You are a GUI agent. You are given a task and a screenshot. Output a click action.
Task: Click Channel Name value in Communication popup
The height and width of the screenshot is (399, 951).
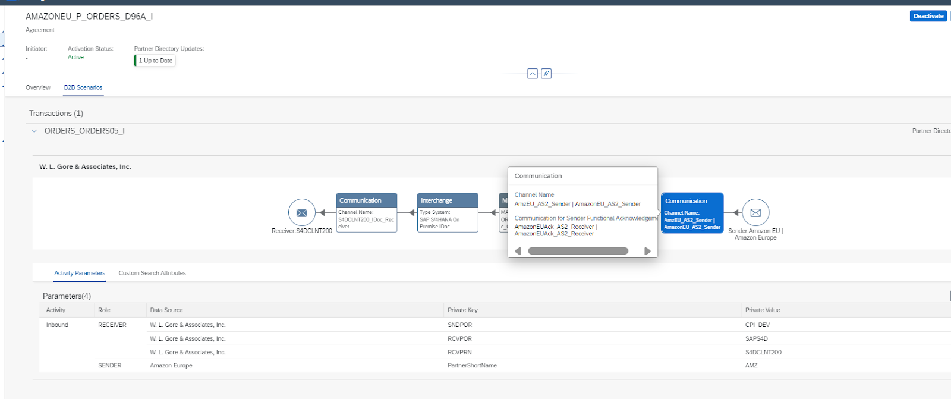tap(577, 204)
